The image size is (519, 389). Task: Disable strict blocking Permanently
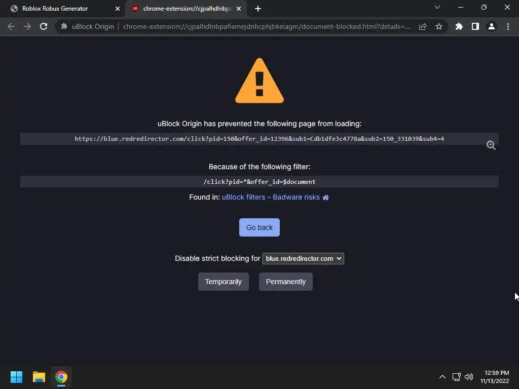[x=286, y=282]
